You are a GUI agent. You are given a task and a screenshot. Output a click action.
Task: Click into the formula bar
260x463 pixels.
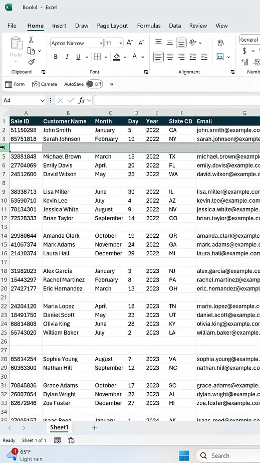coord(177,100)
